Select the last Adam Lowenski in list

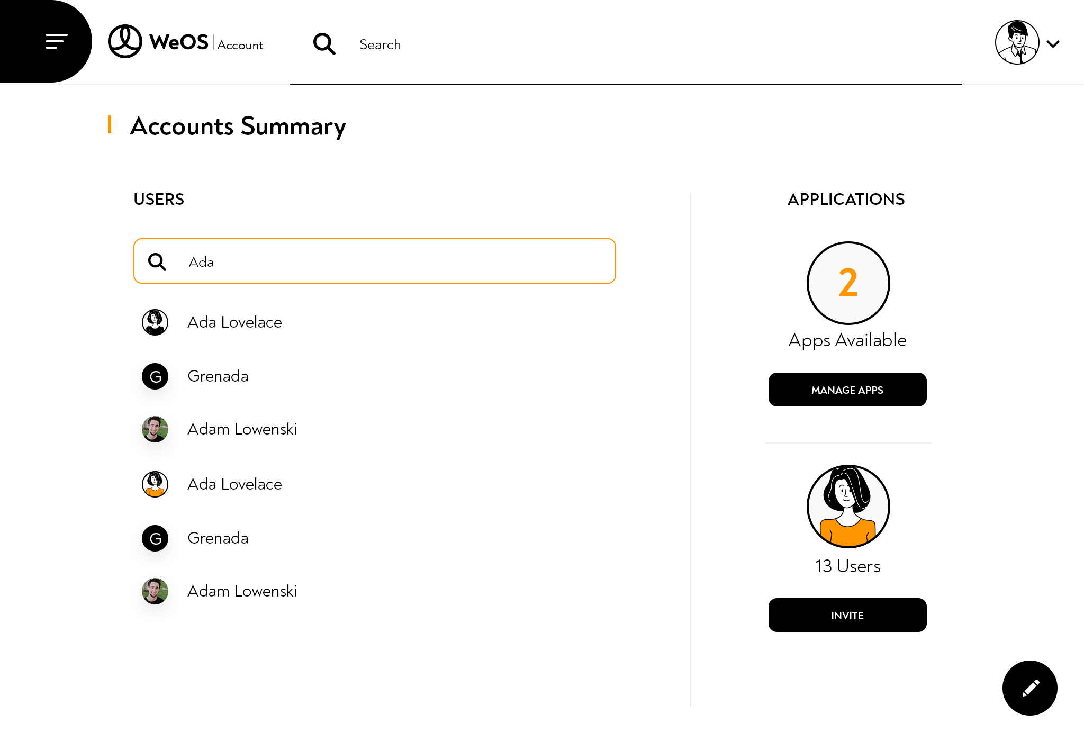242,591
